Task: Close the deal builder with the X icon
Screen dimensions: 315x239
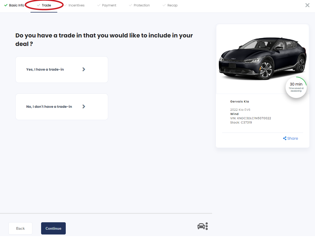Action: pos(307,5)
